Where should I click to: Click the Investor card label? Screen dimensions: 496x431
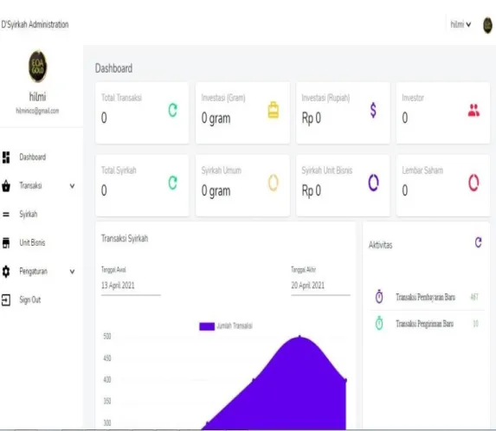(x=413, y=98)
